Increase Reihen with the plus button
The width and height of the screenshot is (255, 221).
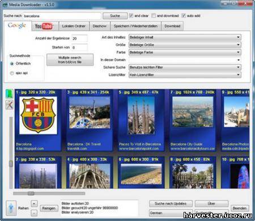click(34, 204)
